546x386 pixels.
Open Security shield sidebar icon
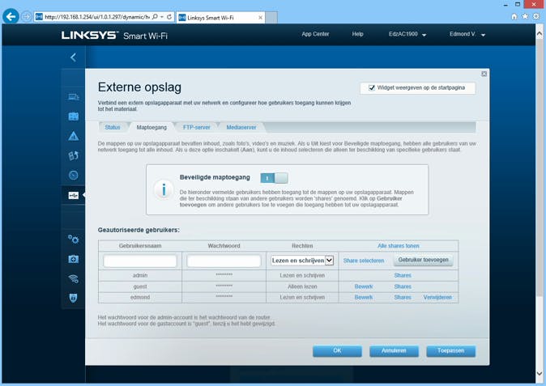pos(74,298)
